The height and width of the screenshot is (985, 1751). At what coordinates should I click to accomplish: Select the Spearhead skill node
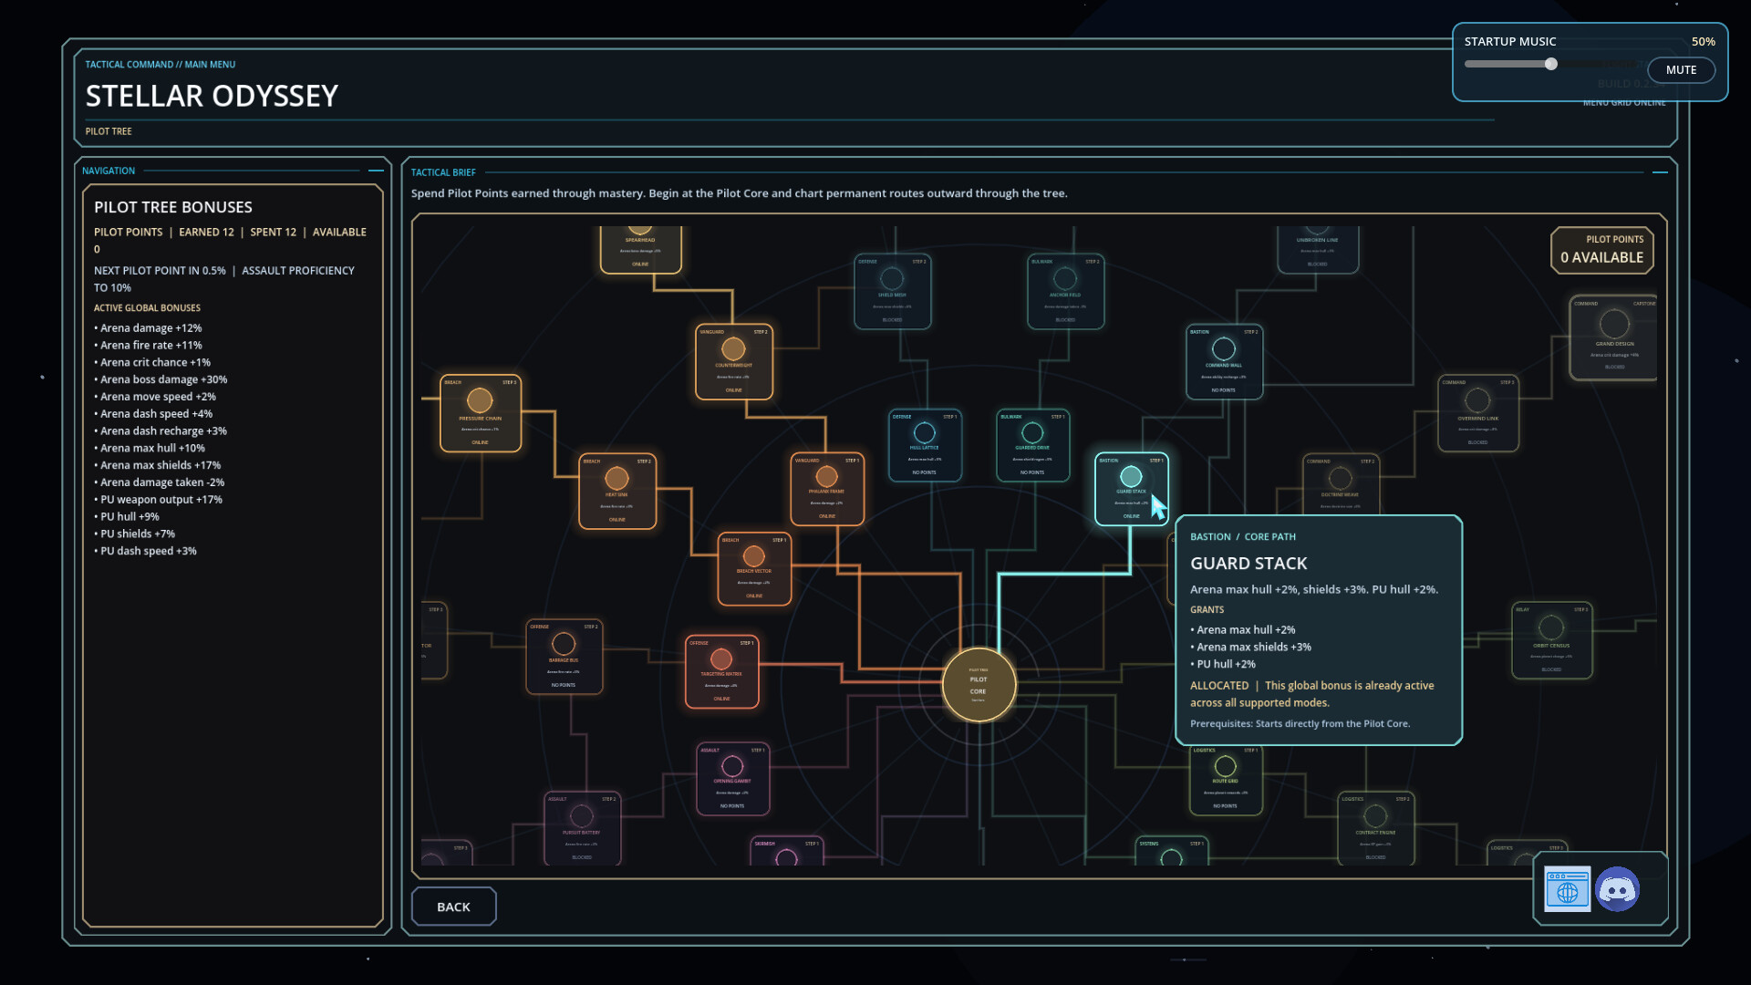click(x=640, y=248)
